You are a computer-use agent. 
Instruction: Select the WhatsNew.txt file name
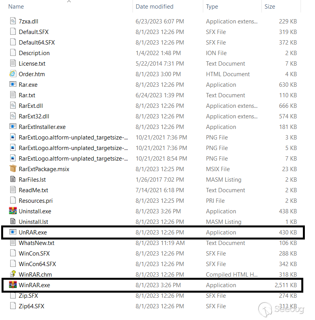point(36,243)
